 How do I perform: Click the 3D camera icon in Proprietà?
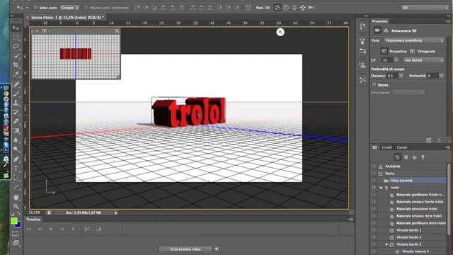point(377,30)
